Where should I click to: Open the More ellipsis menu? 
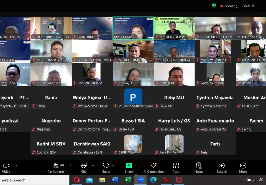pyautogui.click(x=243, y=165)
